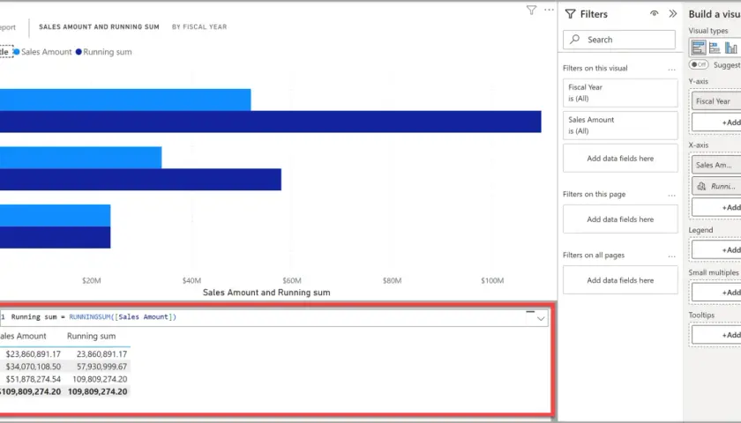Open ellipsis menu for Filters on this visual

point(671,69)
